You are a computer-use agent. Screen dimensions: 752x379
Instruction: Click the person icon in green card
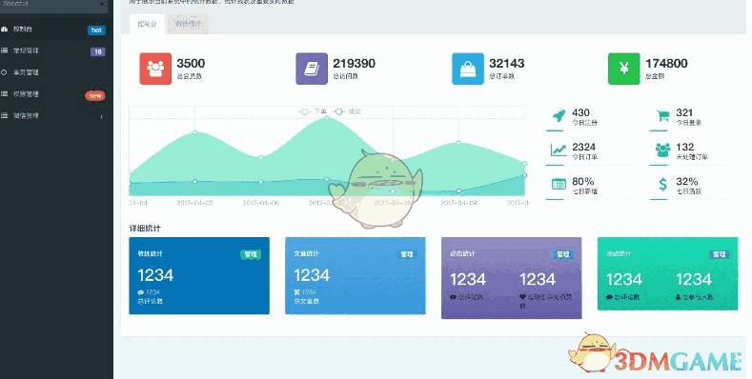pyautogui.click(x=679, y=297)
